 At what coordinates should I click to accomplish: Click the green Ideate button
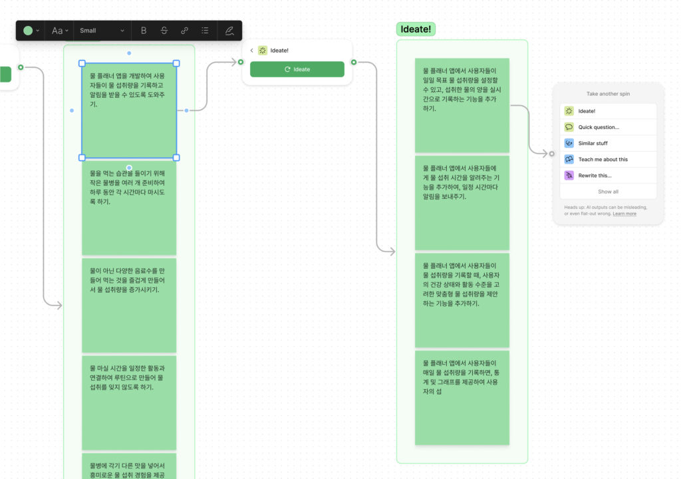pos(297,69)
